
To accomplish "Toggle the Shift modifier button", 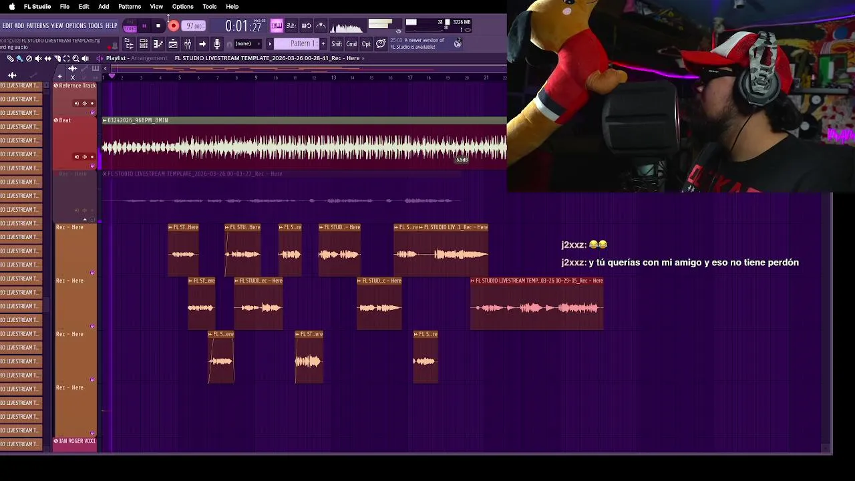I will coord(337,43).
